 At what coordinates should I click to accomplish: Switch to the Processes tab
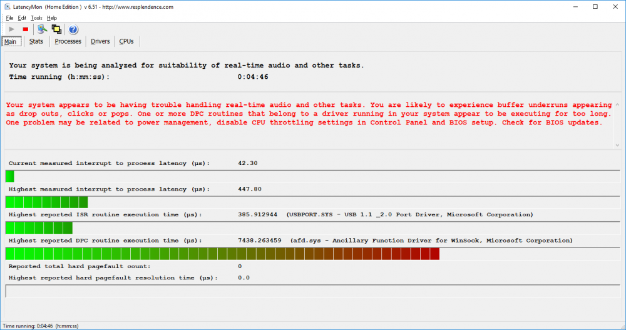(x=68, y=41)
